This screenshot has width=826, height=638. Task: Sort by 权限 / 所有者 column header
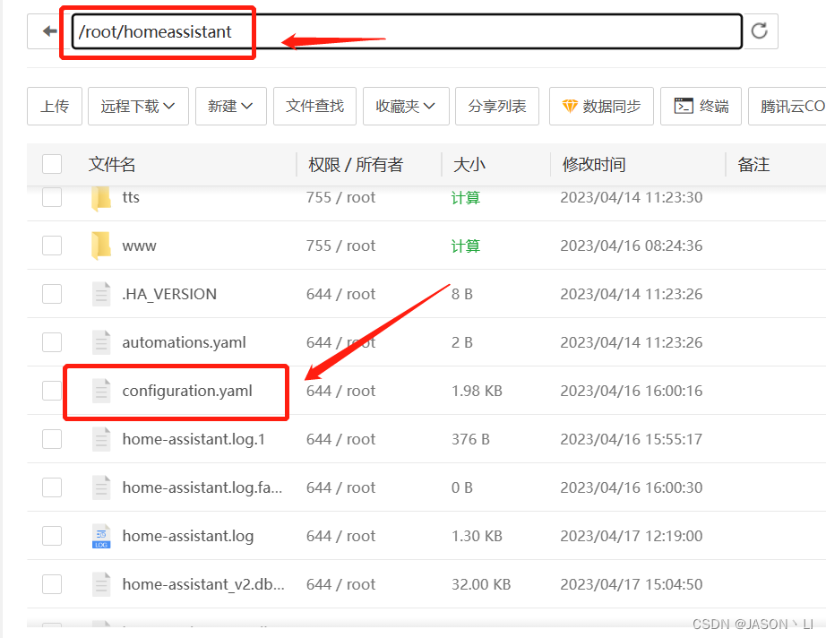(x=356, y=164)
